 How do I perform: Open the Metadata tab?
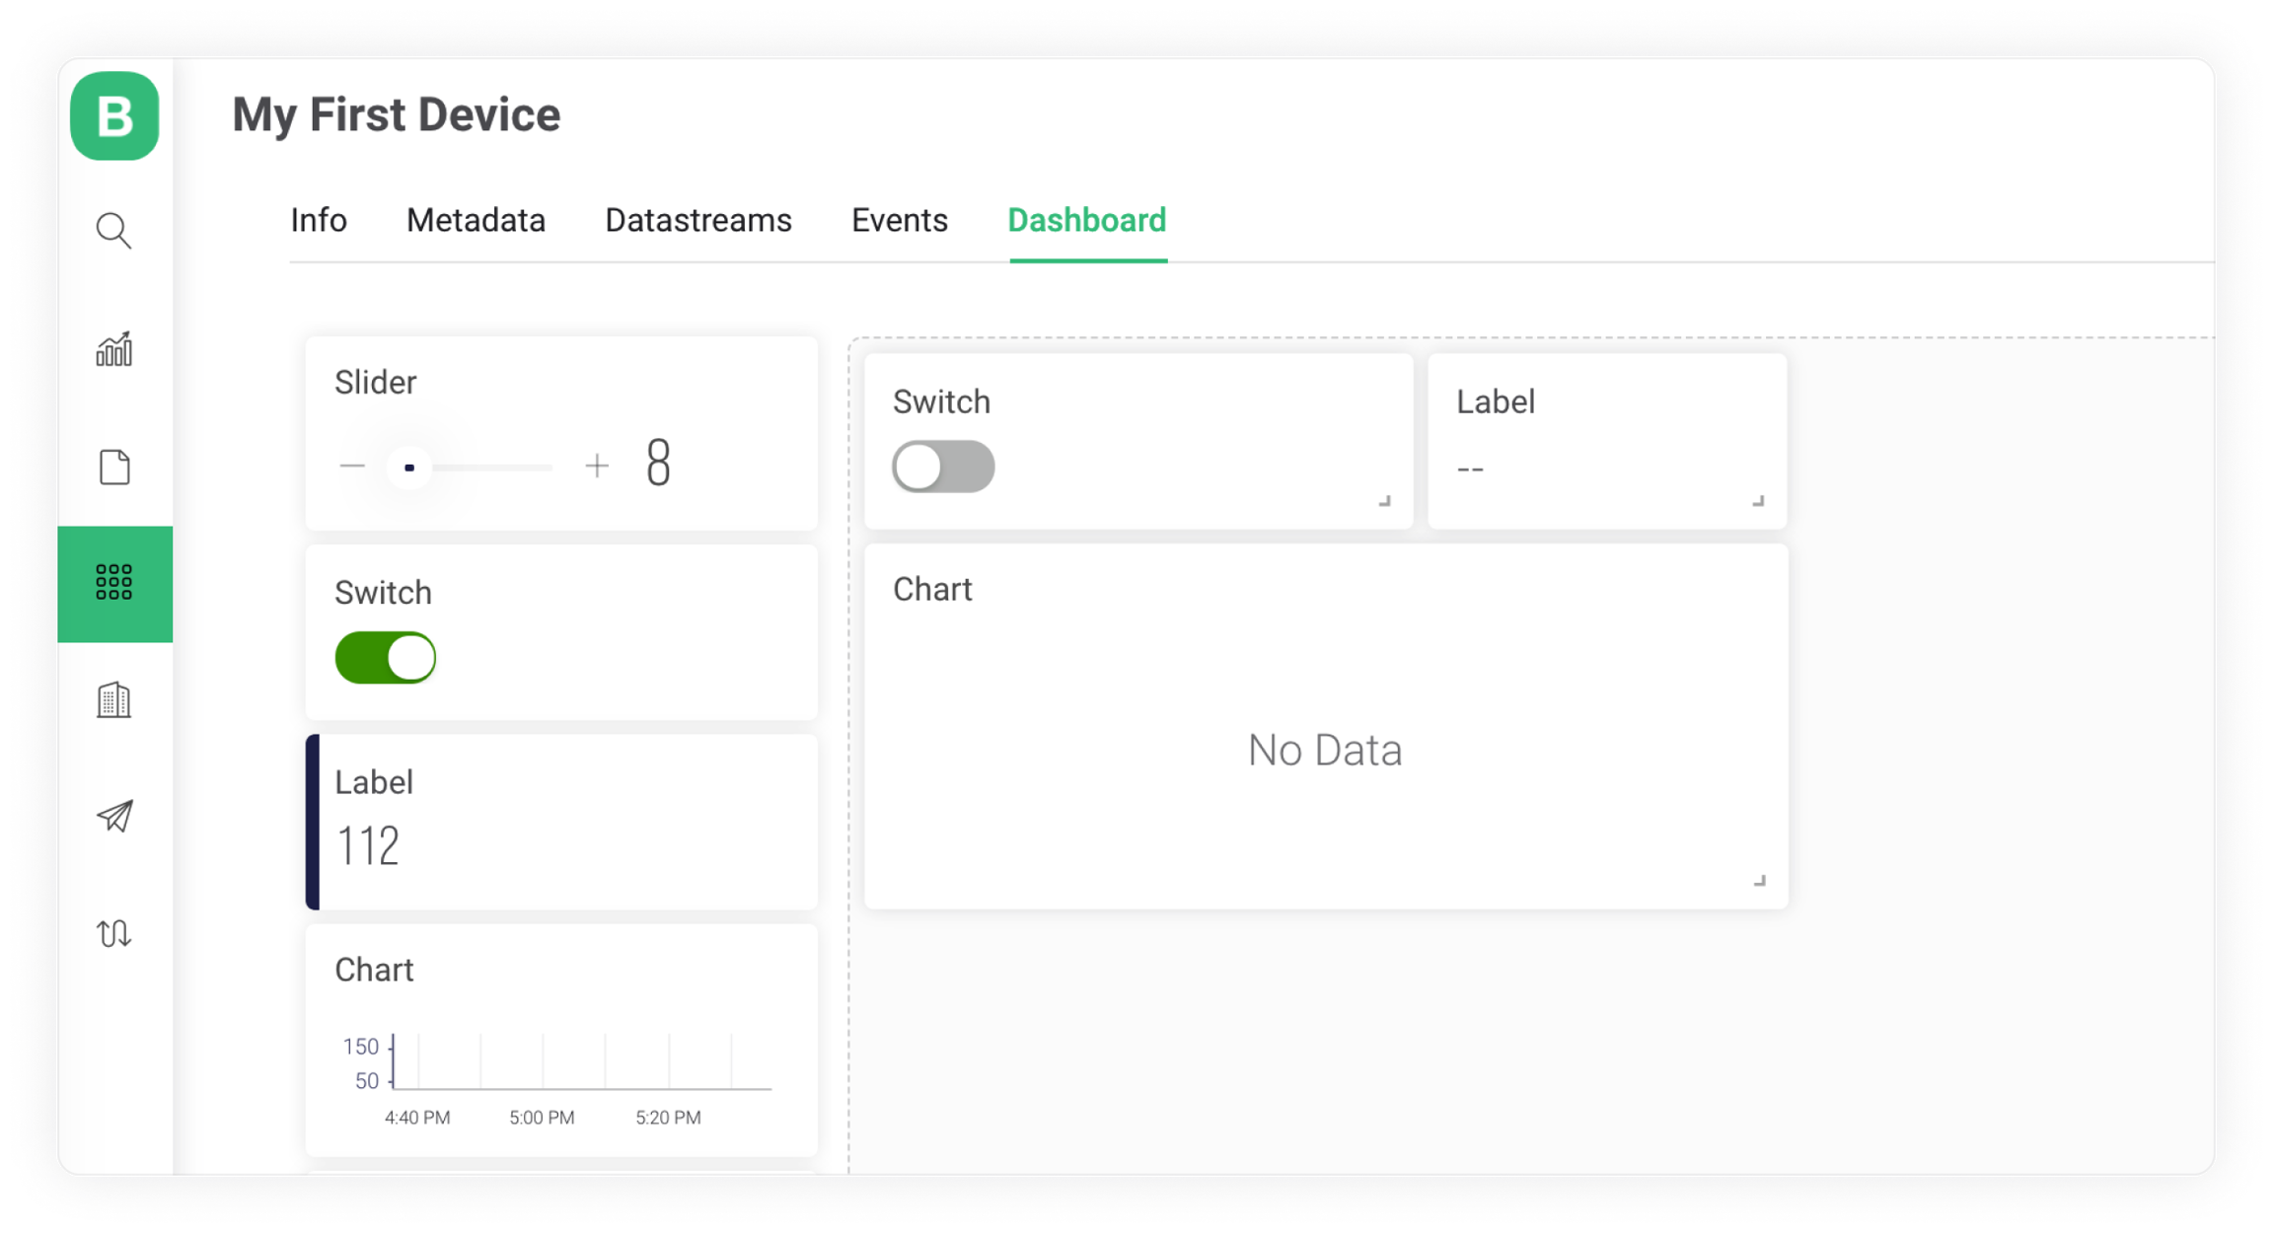pyautogui.click(x=476, y=220)
